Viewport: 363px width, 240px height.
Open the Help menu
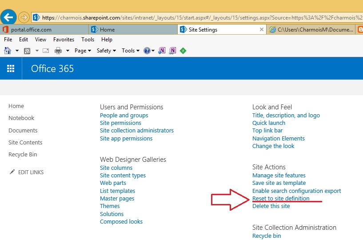[107, 40]
